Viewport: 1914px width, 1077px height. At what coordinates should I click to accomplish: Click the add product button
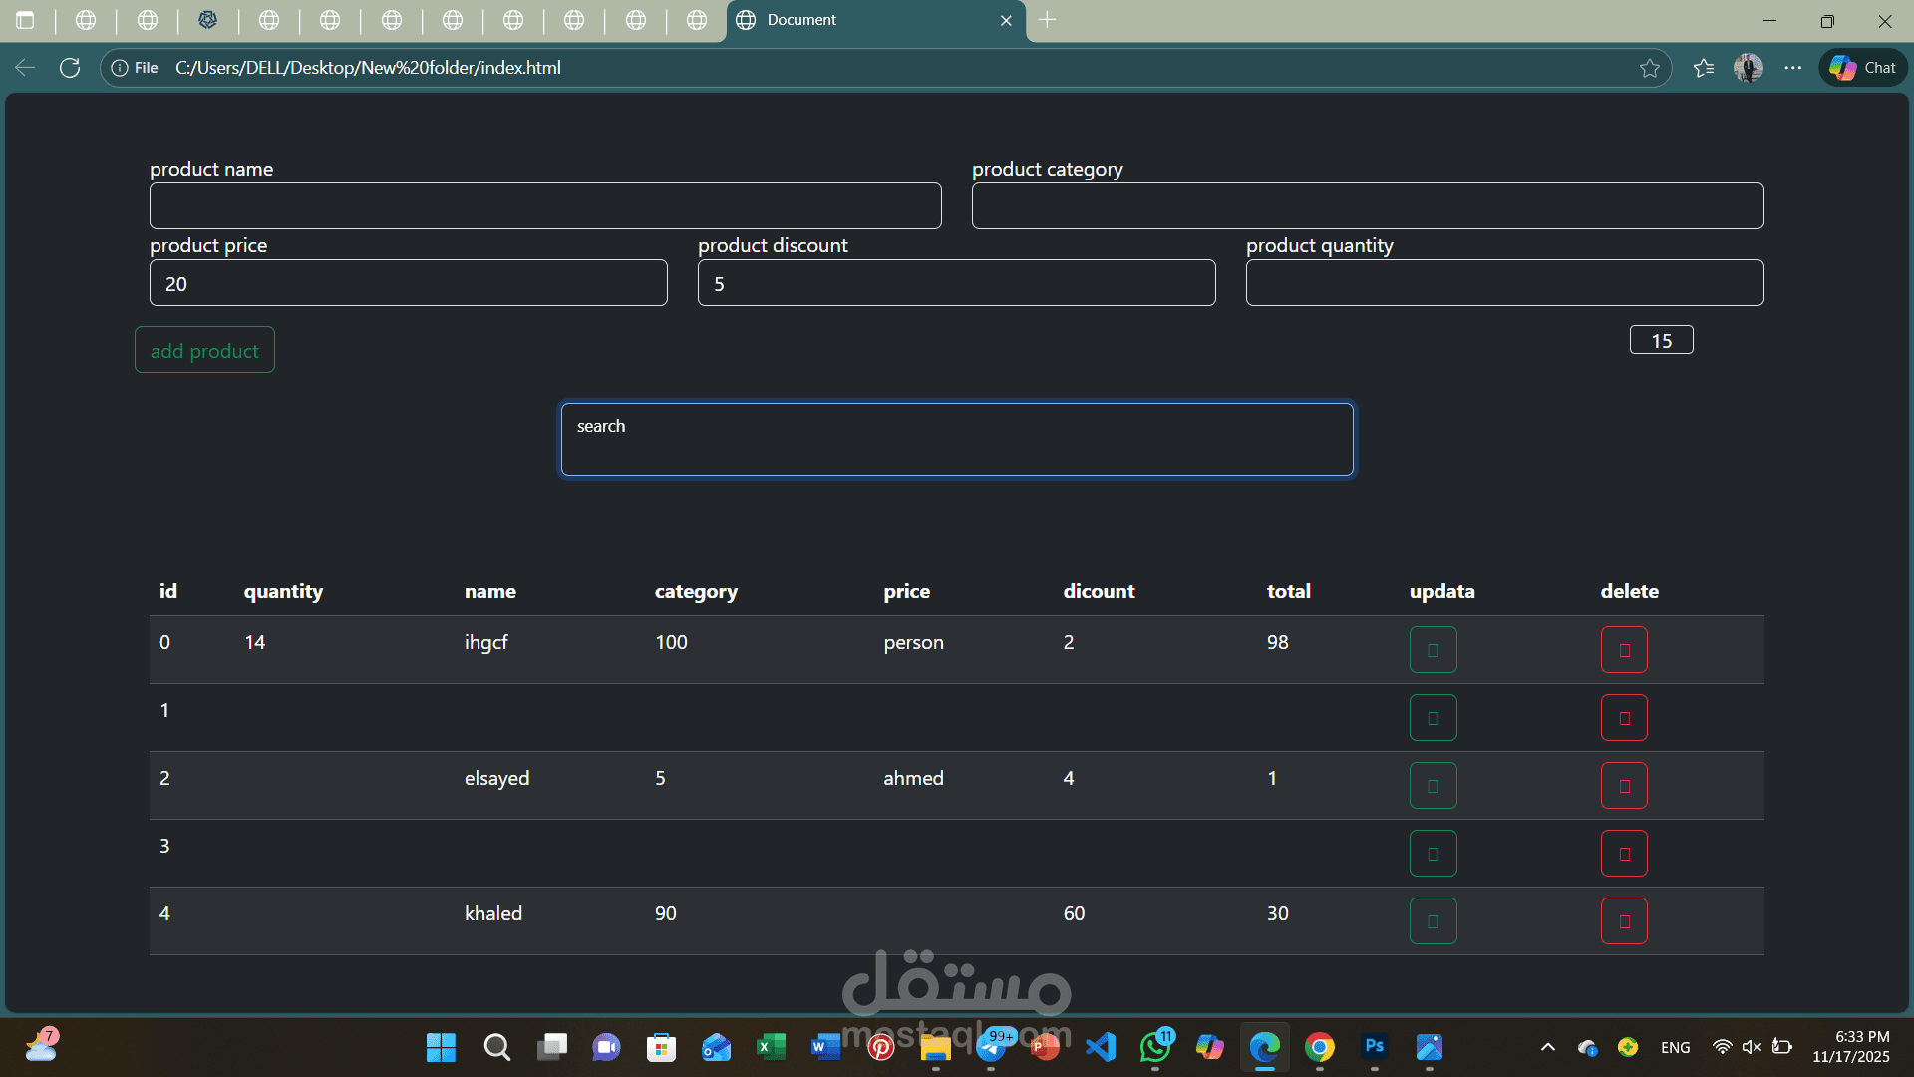[204, 350]
